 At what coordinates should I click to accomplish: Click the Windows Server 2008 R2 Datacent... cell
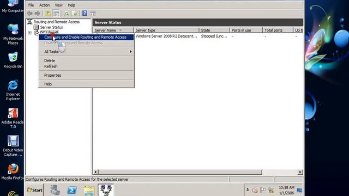166,36
